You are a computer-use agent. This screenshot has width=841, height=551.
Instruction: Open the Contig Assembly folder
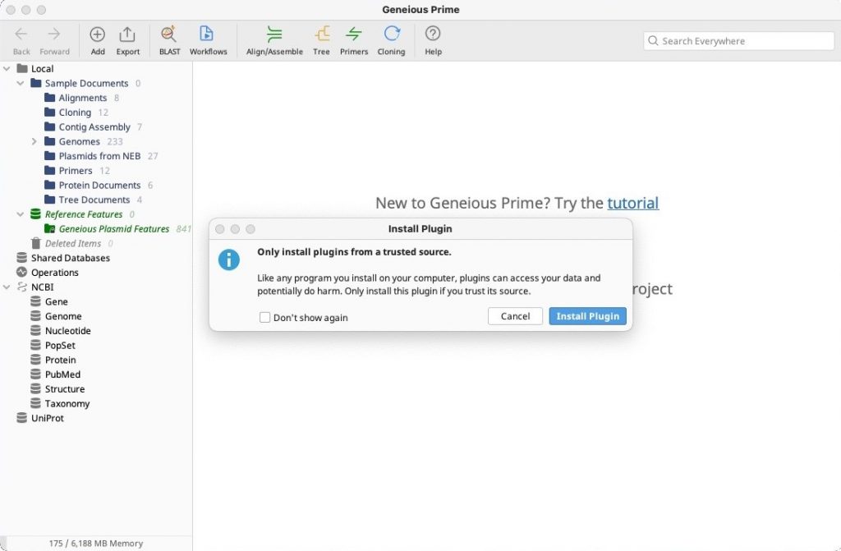tap(93, 126)
